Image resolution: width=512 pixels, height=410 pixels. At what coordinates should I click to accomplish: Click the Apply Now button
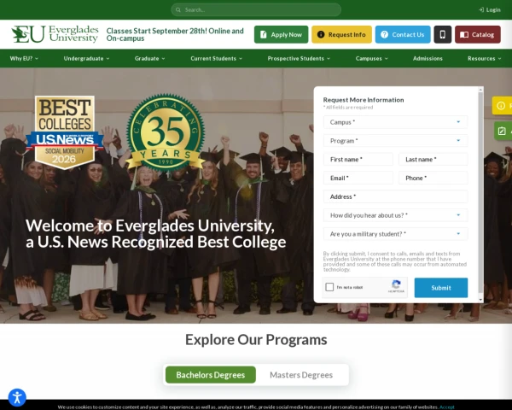pos(281,34)
